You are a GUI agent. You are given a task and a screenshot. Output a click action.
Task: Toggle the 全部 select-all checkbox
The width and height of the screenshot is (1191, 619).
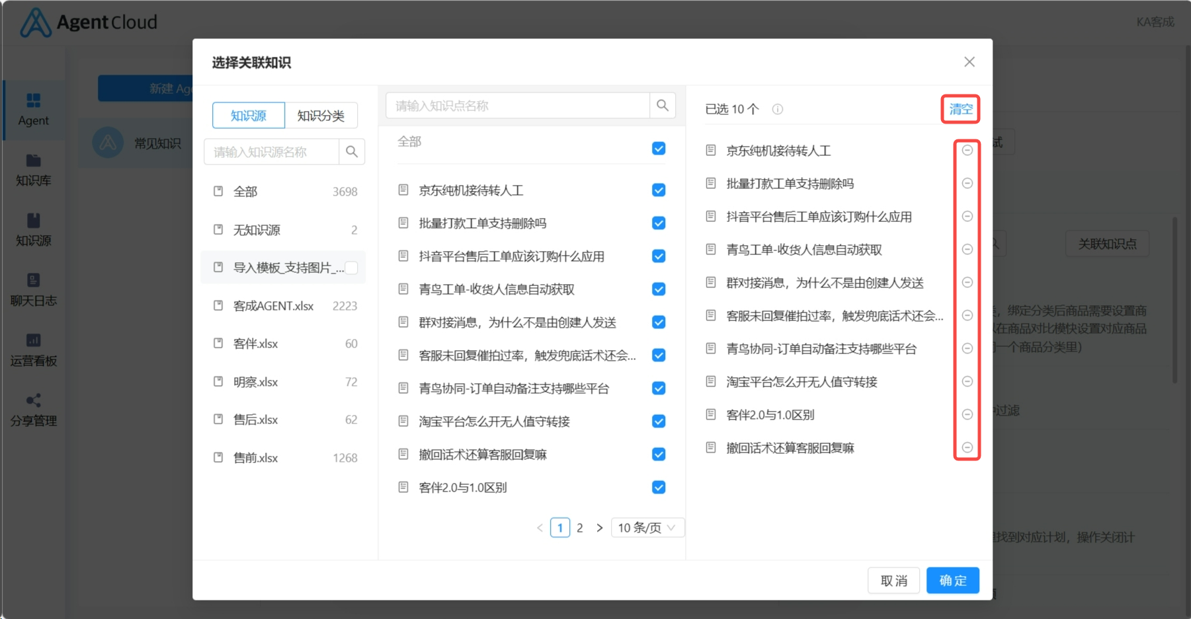coord(659,149)
